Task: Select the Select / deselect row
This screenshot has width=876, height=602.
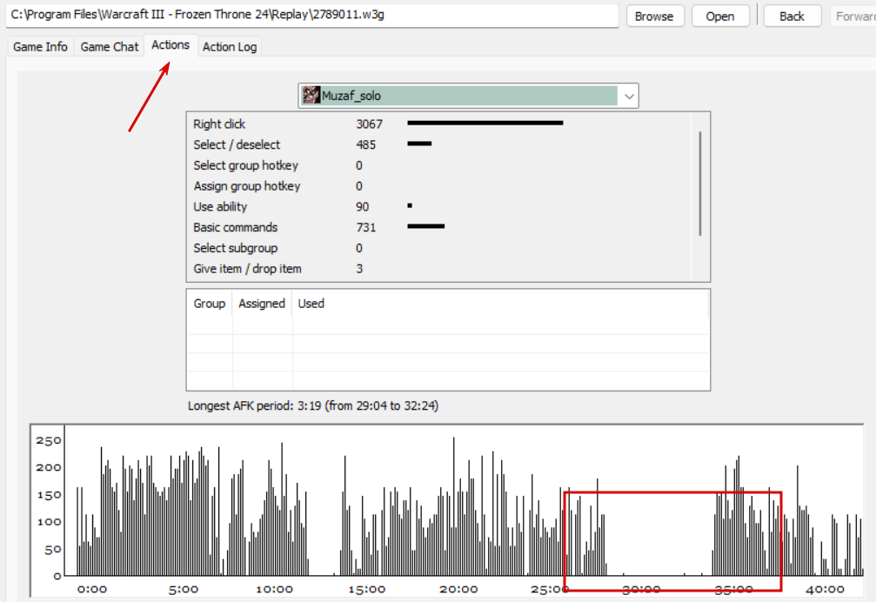Action: [439, 144]
